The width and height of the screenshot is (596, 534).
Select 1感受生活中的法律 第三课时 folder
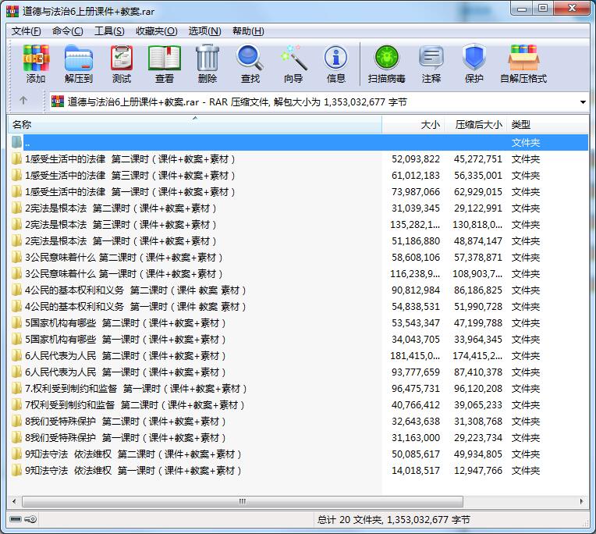[x=129, y=176]
